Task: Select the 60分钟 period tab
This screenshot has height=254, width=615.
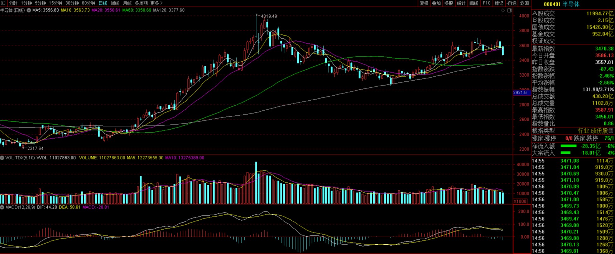Action: pyautogui.click(x=88, y=3)
